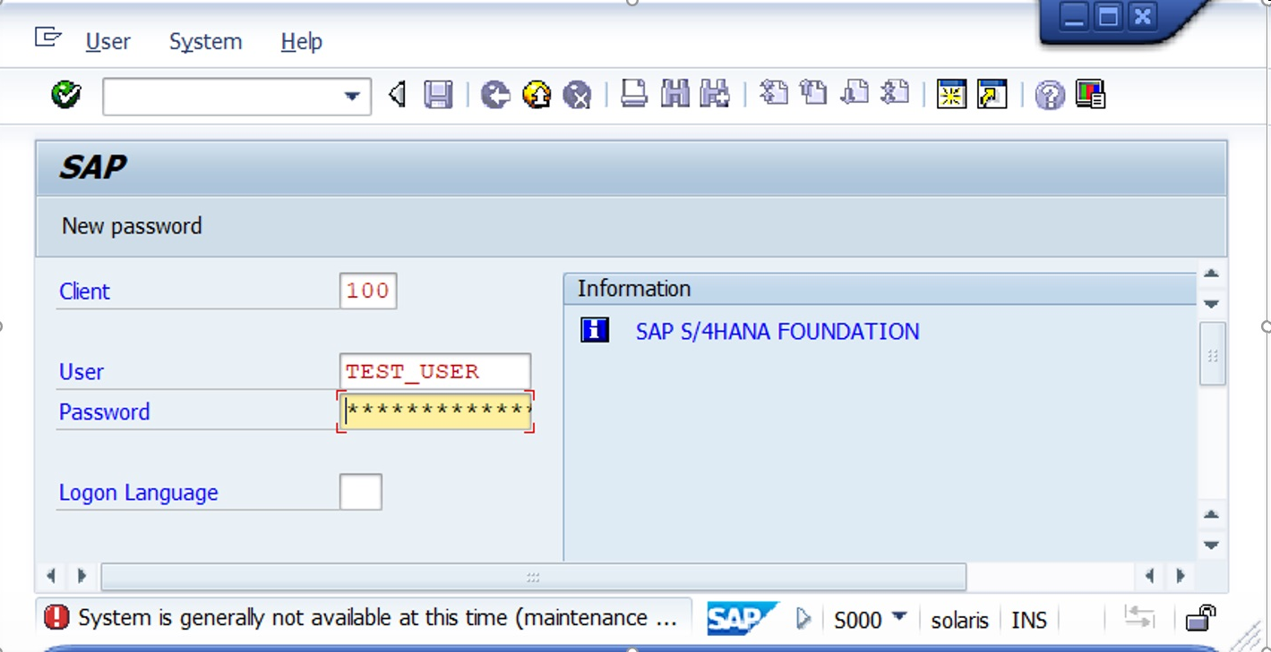This screenshot has height=652, width=1271.
Task: Click the User field with TEST_USER
Action: point(435,371)
